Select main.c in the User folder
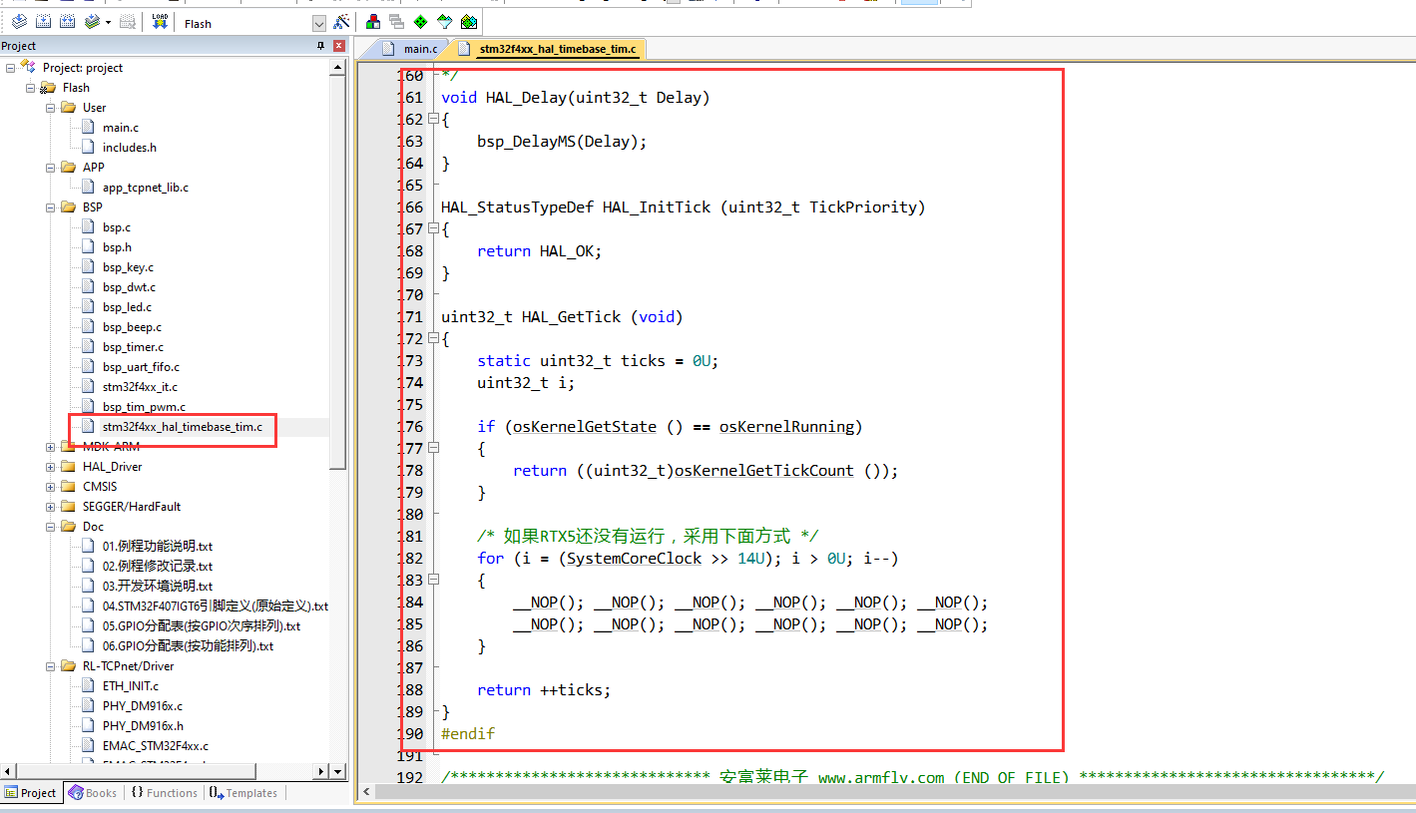This screenshot has width=1416, height=813. point(120,128)
